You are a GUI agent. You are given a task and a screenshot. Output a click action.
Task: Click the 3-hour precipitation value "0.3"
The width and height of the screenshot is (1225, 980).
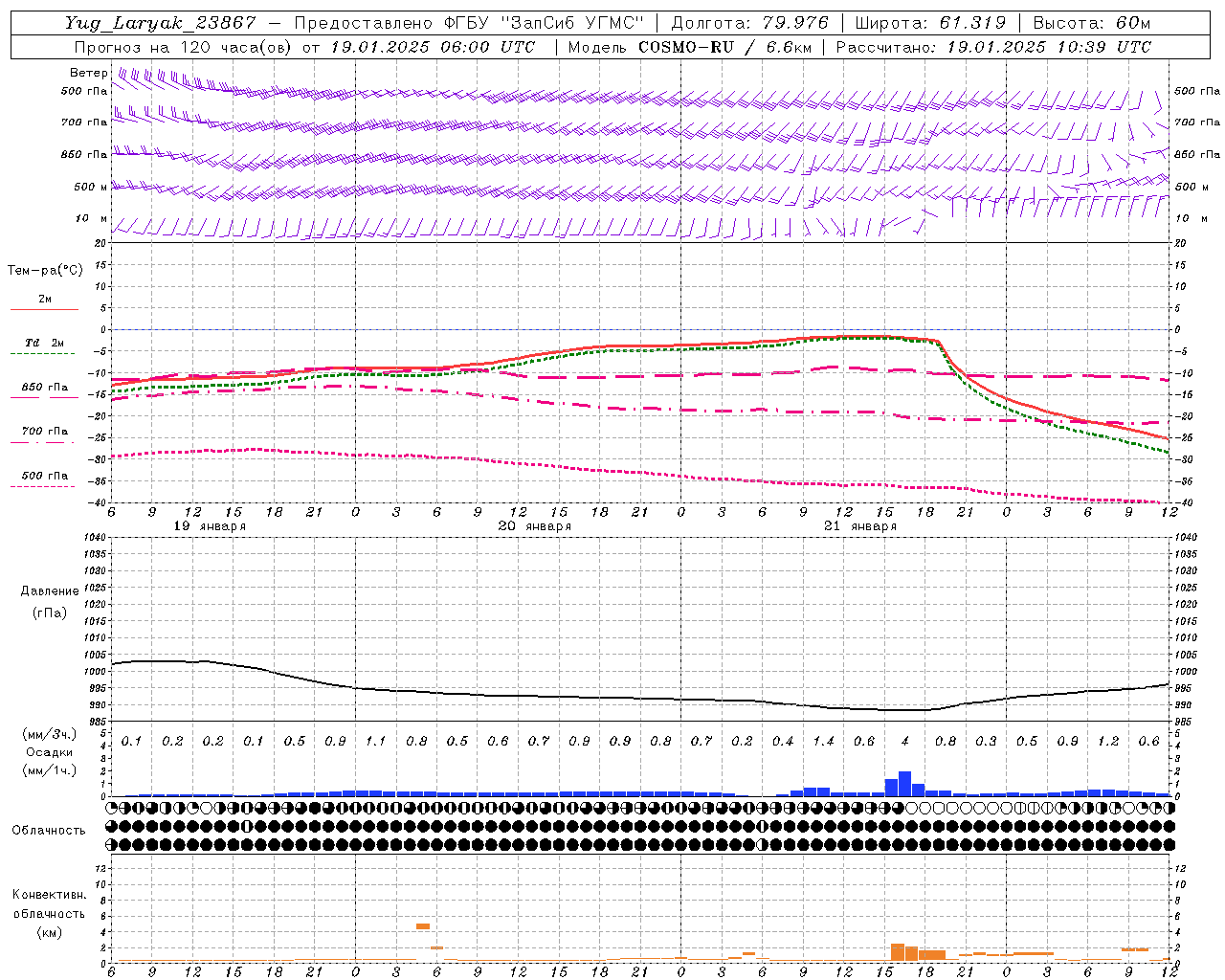coord(986,742)
